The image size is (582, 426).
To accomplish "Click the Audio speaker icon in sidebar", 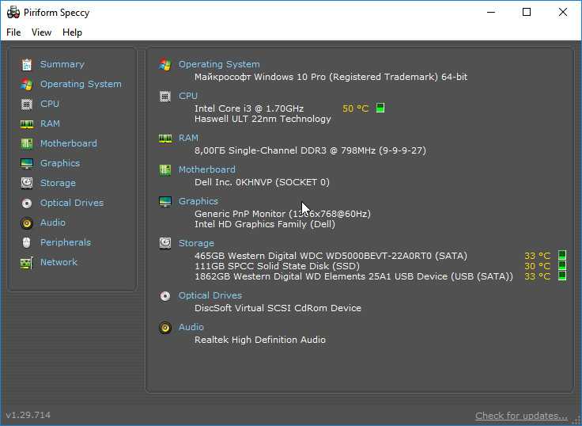I will coord(27,223).
